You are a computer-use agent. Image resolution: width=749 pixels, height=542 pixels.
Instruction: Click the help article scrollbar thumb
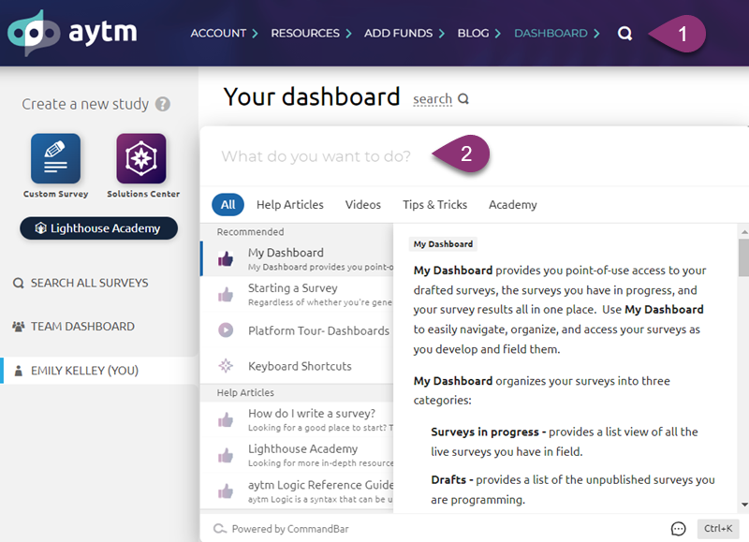point(743,257)
